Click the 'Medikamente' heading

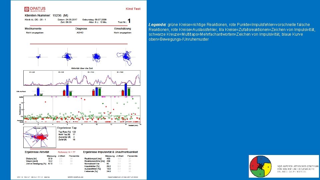click(x=33, y=29)
